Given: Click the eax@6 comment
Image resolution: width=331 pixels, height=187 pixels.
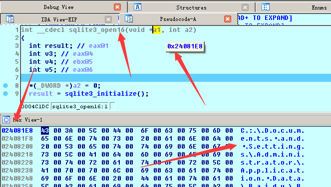Looking at the screenshot, I should 83,70.
